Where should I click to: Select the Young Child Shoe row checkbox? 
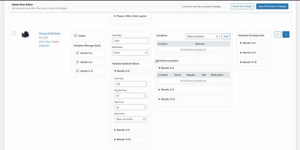click(14, 33)
